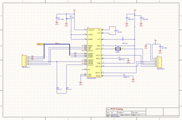182x120 pixels.
Task: Click the ISENB pin label on U1
Action: point(98,76)
